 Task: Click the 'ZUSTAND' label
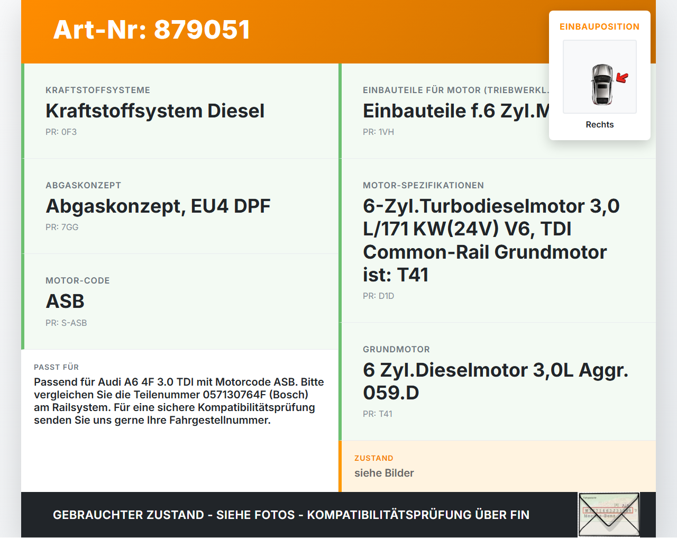click(x=374, y=458)
